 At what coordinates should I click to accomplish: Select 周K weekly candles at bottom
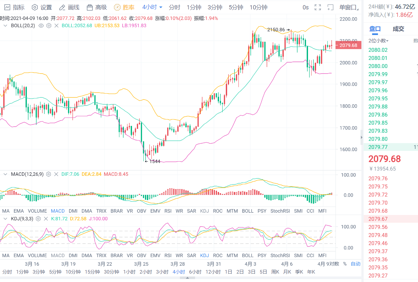[x=275, y=272]
